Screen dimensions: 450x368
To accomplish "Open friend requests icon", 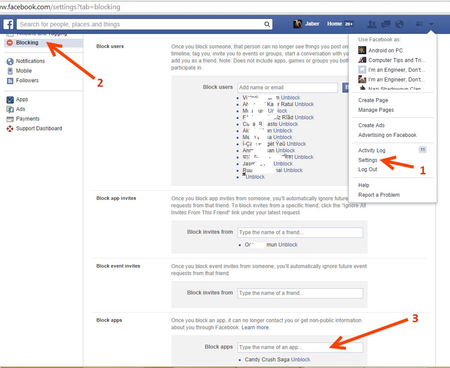I will (372, 24).
